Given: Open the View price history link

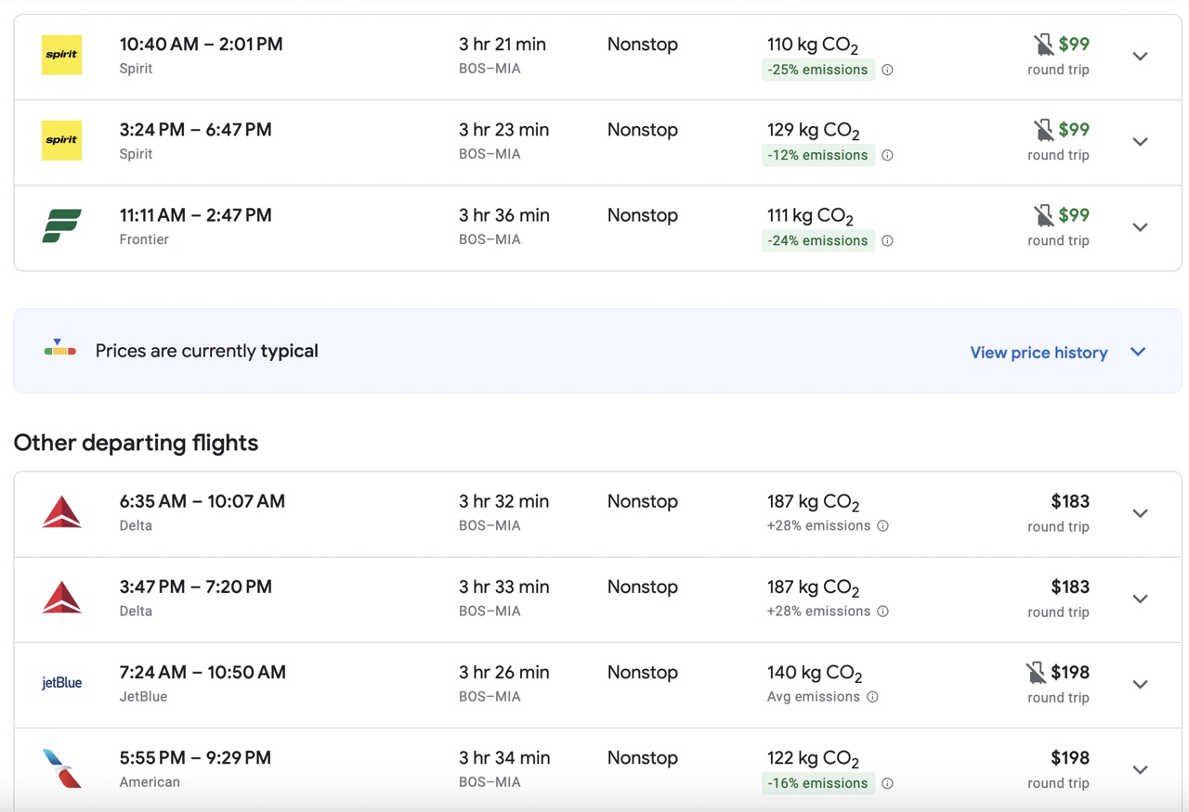Looking at the screenshot, I should pos(1039,353).
